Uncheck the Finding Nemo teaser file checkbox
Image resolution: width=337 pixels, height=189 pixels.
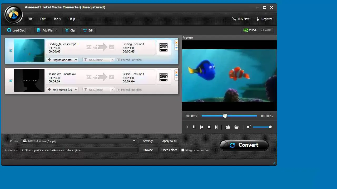(x=11, y=51)
